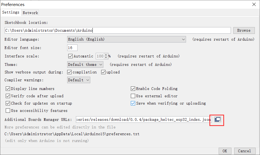The width and height of the screenshot is (260, 155).
Task: Enable Use external editor option
Action: point(133,96)
